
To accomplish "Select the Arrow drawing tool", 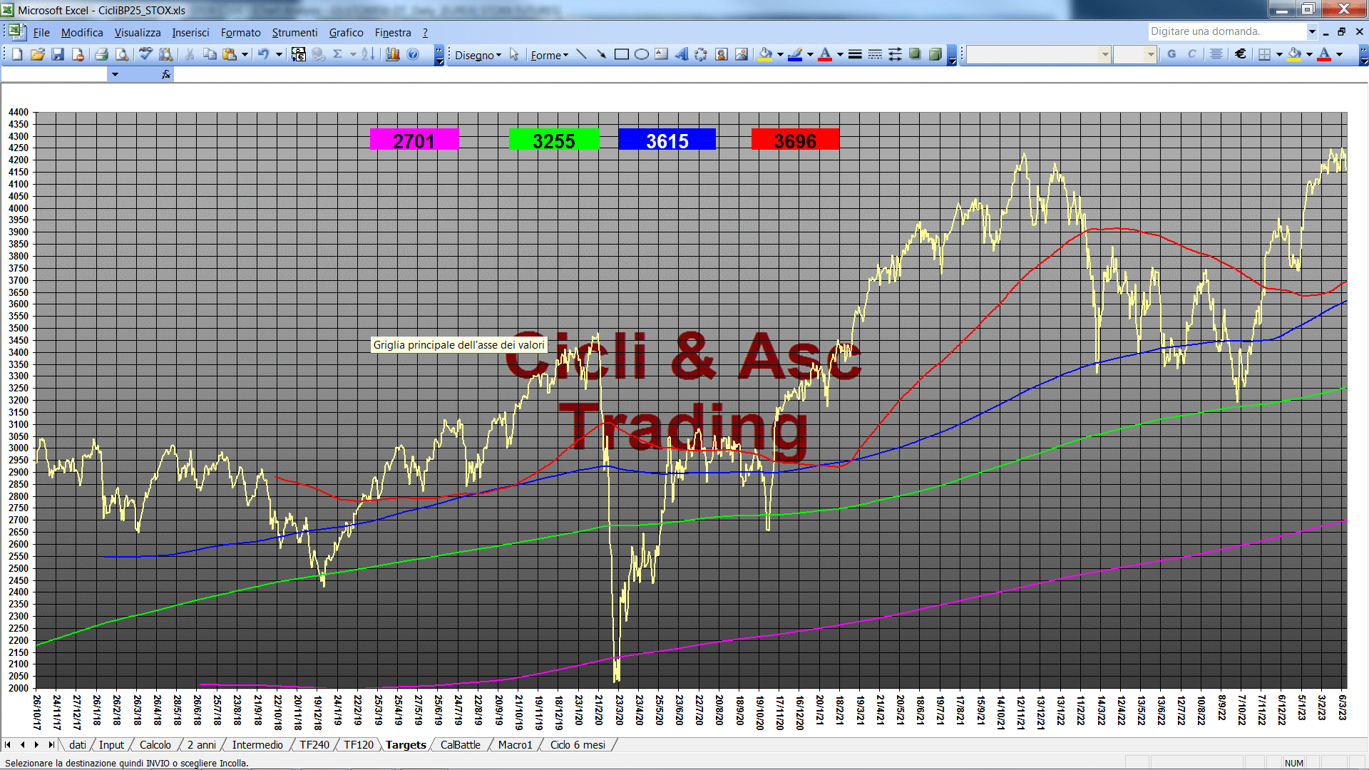I will [602, 54].
